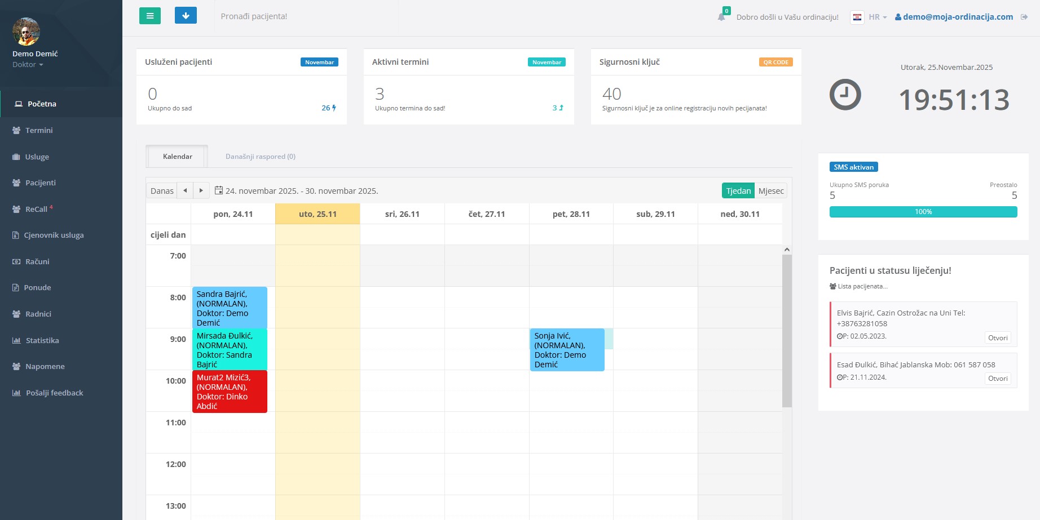Expand the Doktor role dropdown
Image resolution: width=1040 pixels, height=520 pixels.
[x=28, y=65]
